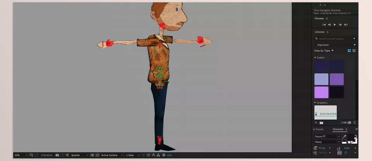Open the Metrics kerning dropdown
This screenshot has height=161, width=372.
[330, 153]
